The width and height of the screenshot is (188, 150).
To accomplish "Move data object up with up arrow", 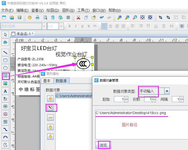I will pyautogui.click(x=51, y=127).
